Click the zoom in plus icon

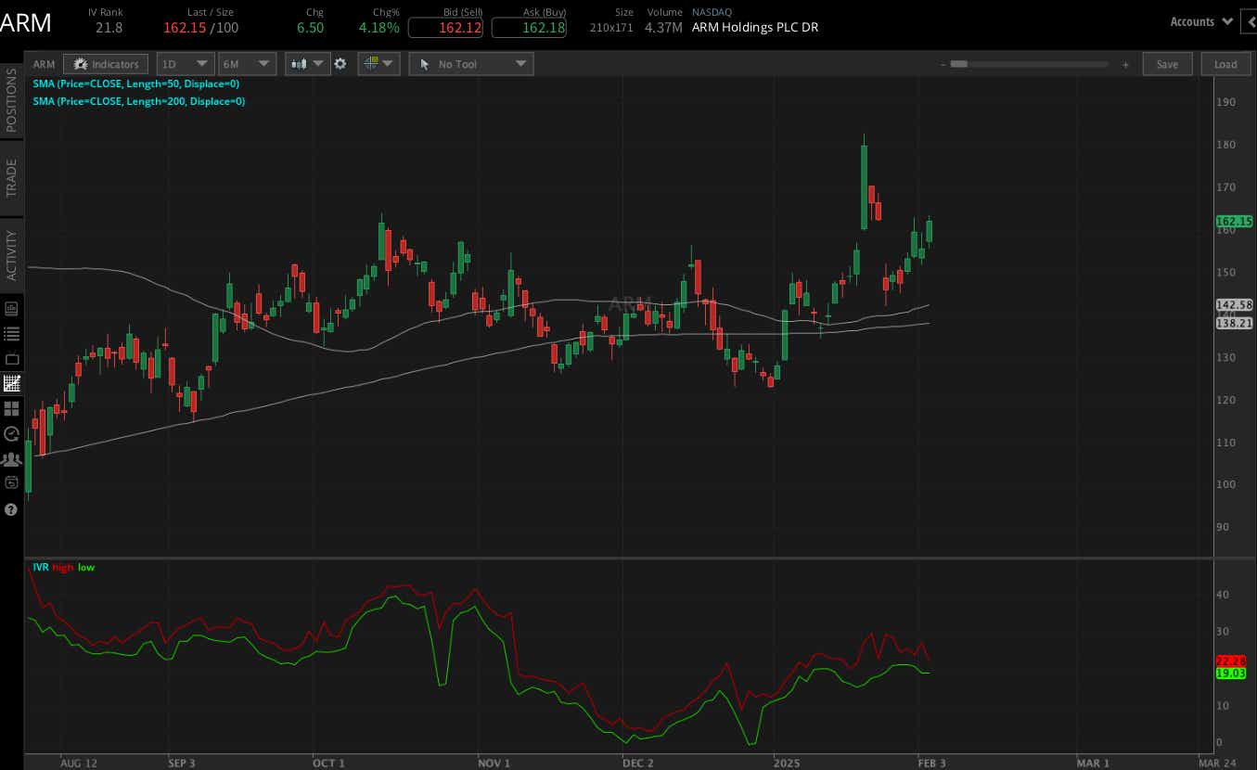coord(1125,65)
